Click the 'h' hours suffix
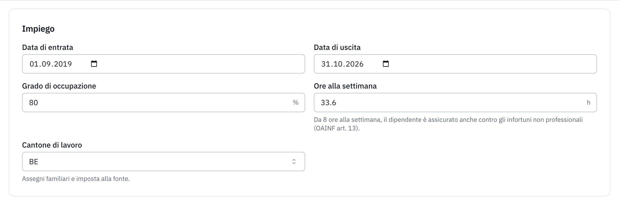619x205 pixels. pyautogui.click(x=588, y=102)
